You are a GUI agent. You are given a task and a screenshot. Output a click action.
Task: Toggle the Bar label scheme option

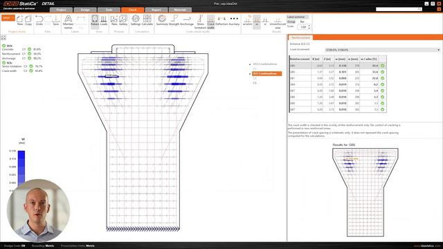coord(302,21)
